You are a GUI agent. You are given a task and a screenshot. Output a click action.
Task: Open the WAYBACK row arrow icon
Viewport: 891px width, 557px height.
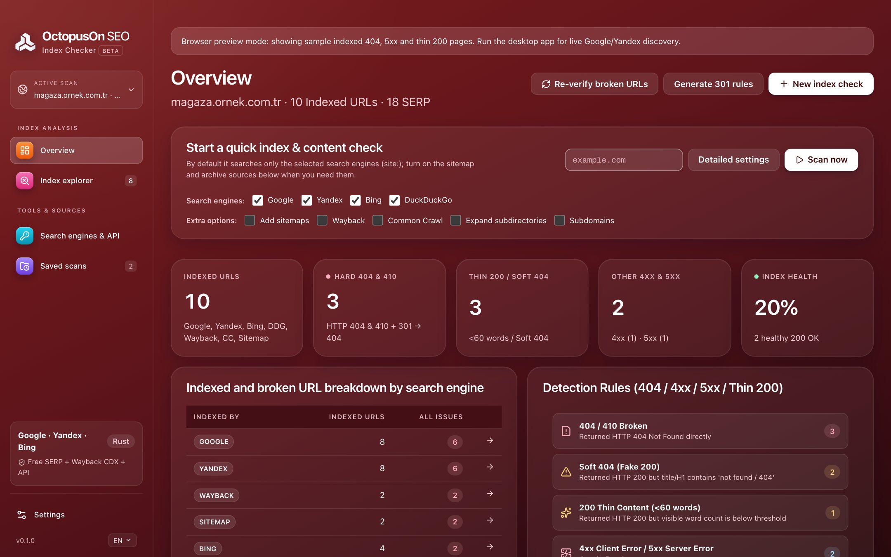coord(490,494)
